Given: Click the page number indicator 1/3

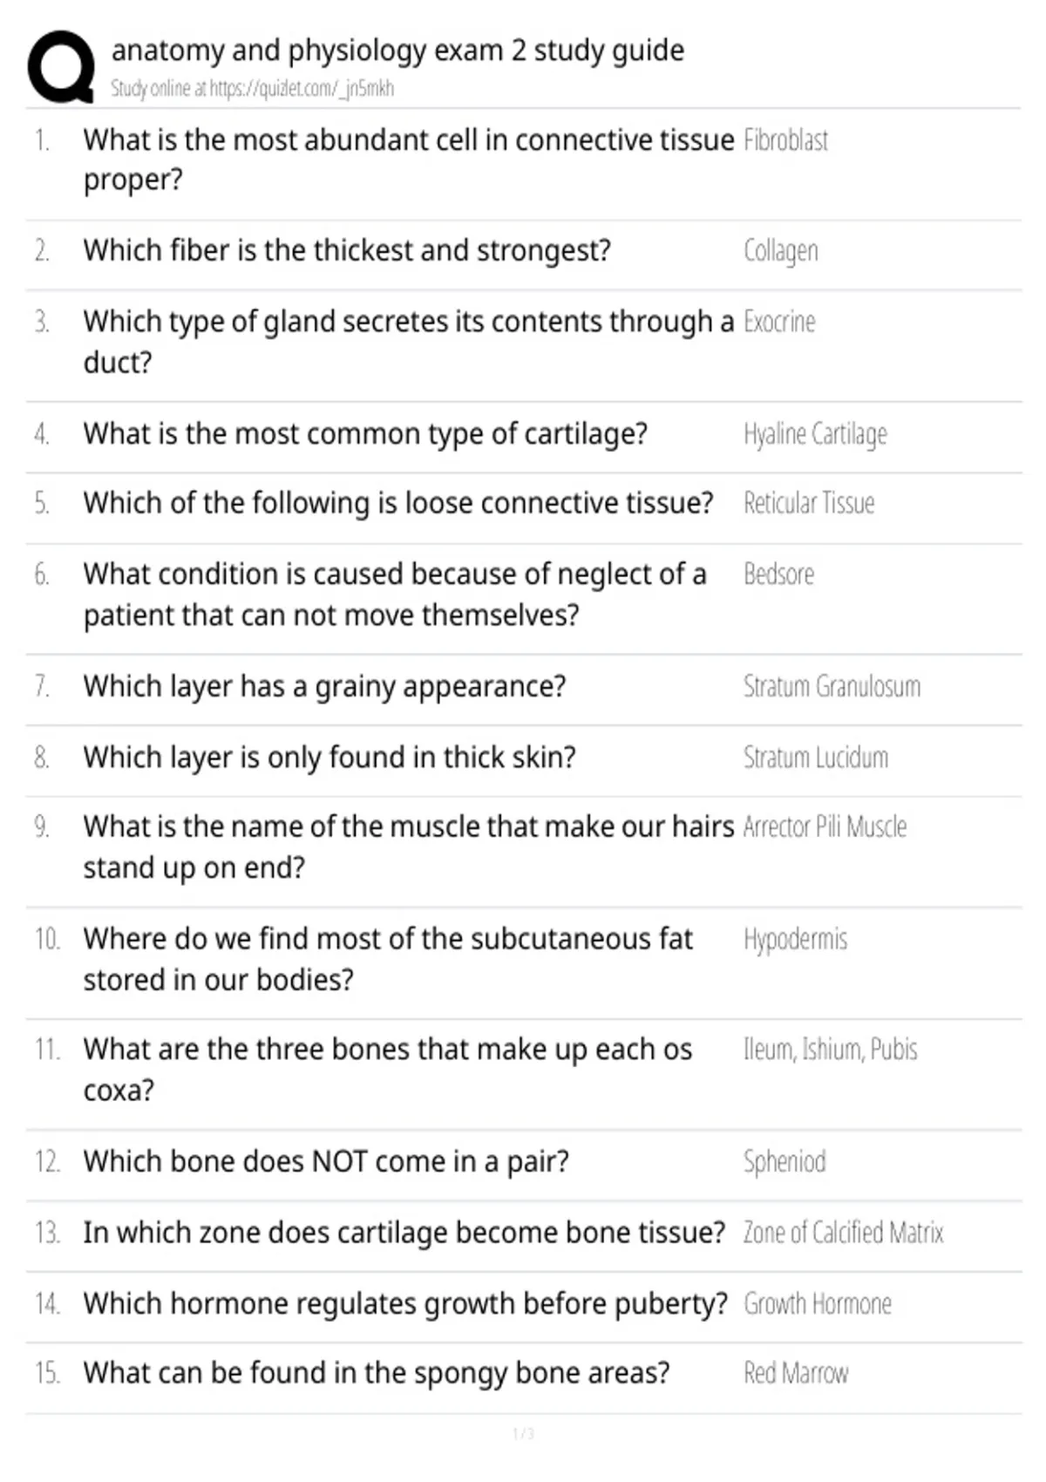Looking at the screenshot, I should tap(523, 1433).
